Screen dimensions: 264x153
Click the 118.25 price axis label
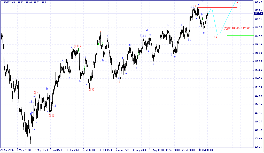(x=258, y=27)
